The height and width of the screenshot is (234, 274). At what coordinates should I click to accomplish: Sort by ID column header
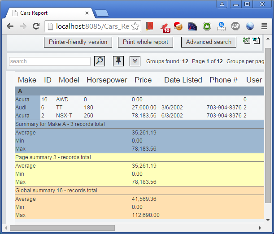tap(48, 80)
